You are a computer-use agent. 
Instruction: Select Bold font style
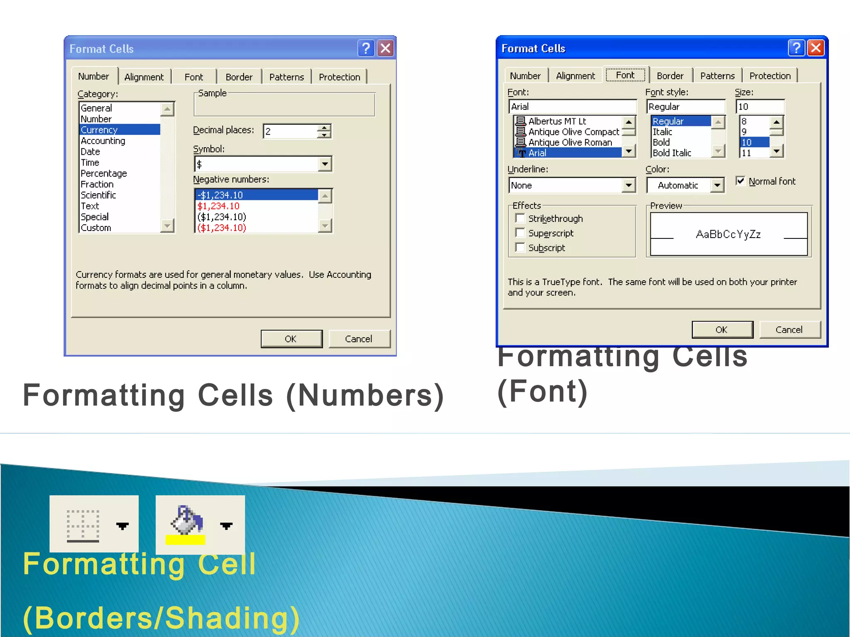click(681, 142)
